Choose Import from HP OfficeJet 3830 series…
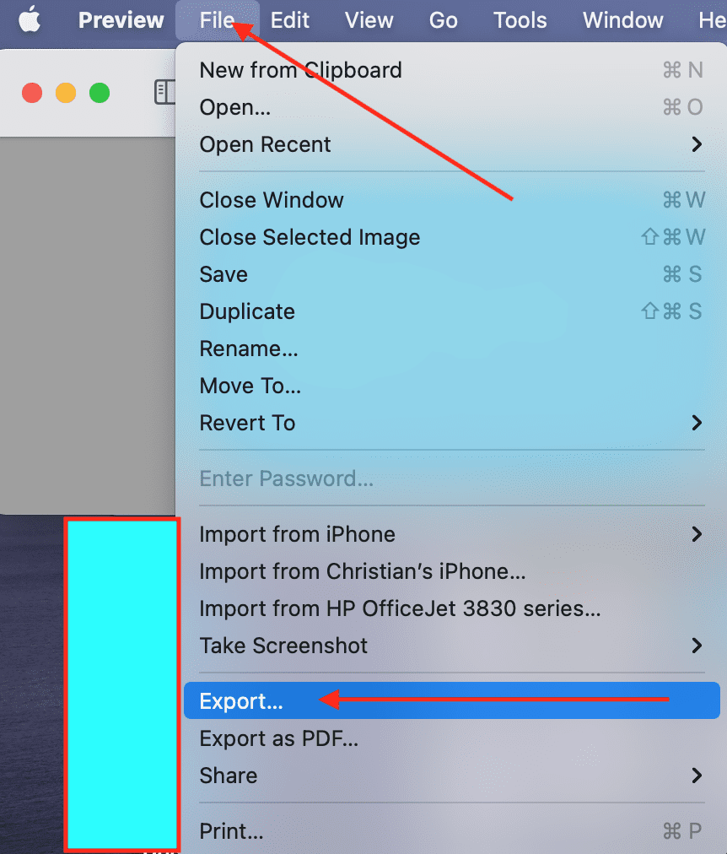This screenshot has width=727, height=854. click(452, 608)
